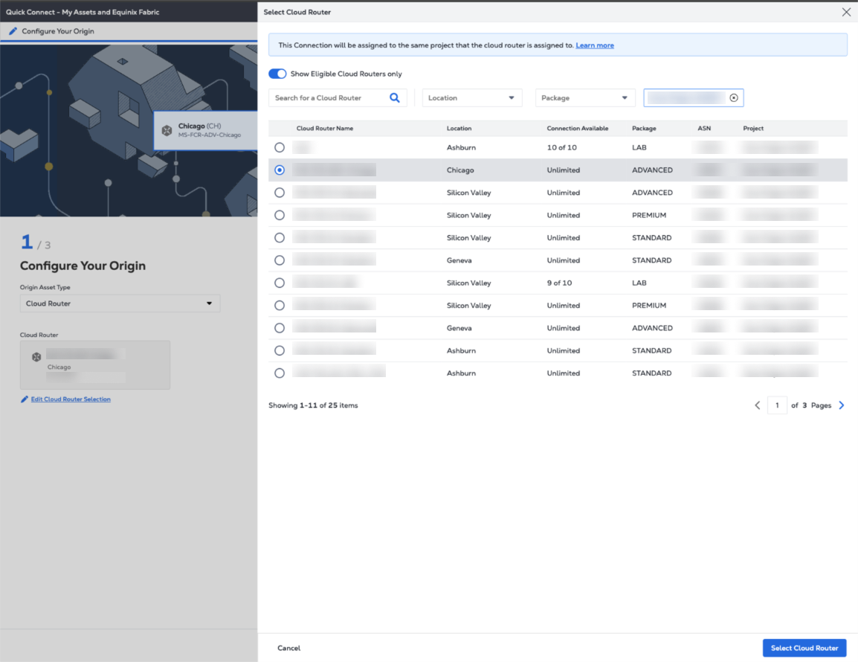Viewport: 858px width, 662px height.
Task: Close the Select Cloud Router dialog
Action: (846, 12)
